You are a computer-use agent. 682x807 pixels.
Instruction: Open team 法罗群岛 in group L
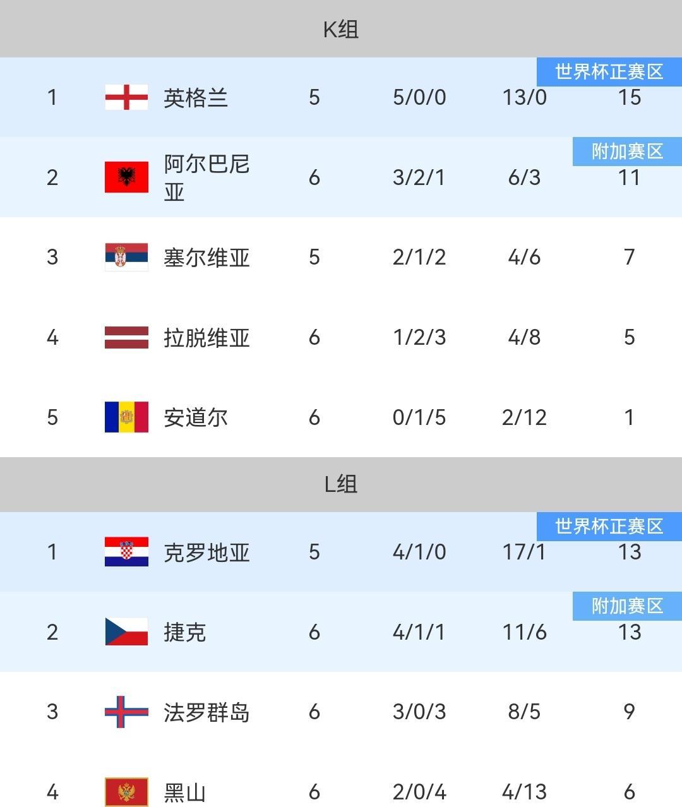click(206, 712)
